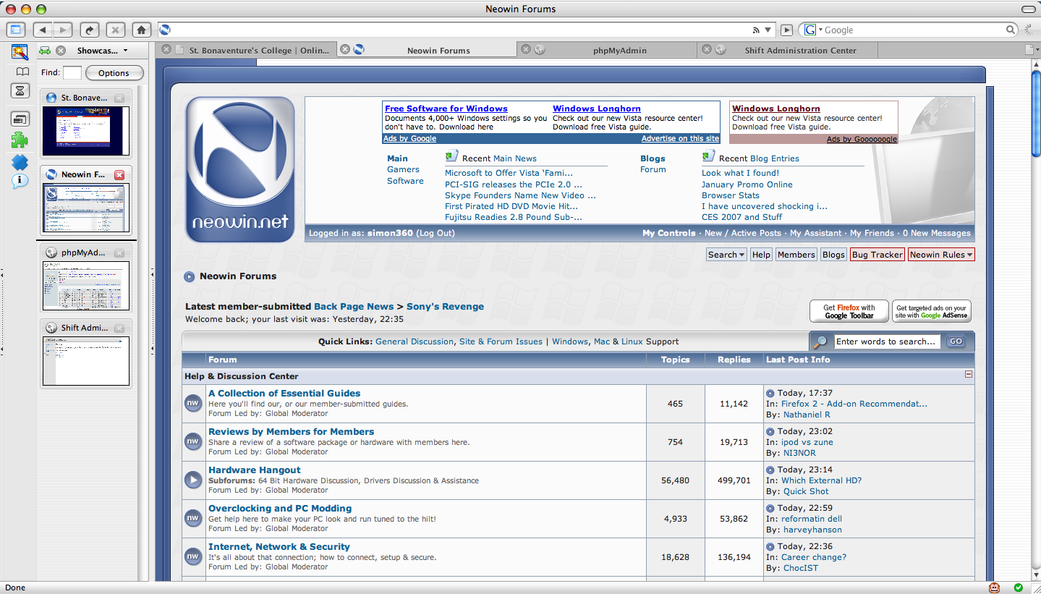Click the Log Out link

435,233
